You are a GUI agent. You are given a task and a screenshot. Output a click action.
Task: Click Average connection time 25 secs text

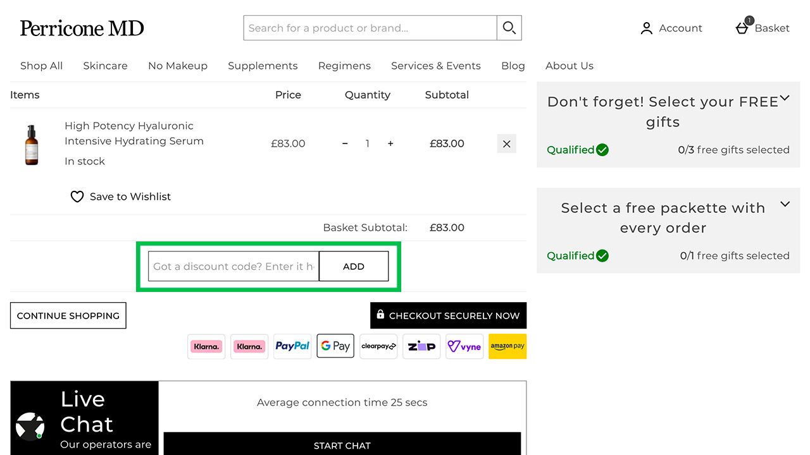coord(342,403)
